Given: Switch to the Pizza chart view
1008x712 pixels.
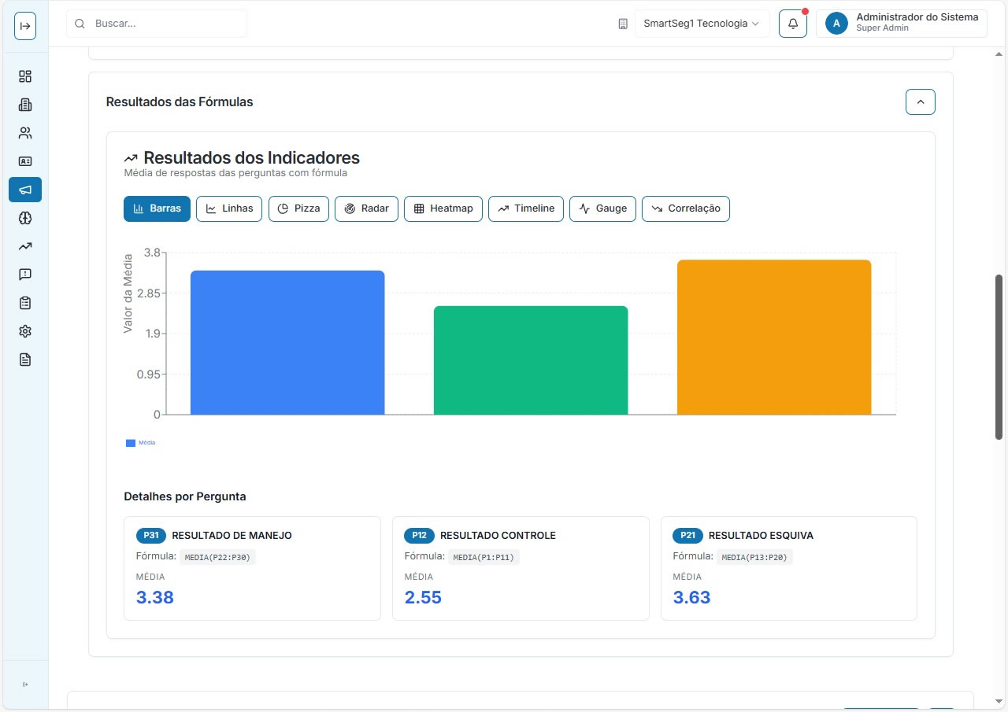Looking at the screenshot, I should coord(298,208).
